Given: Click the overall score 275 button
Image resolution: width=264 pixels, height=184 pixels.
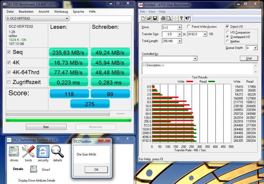Looking at the screenshot, I should pos(90,104).
